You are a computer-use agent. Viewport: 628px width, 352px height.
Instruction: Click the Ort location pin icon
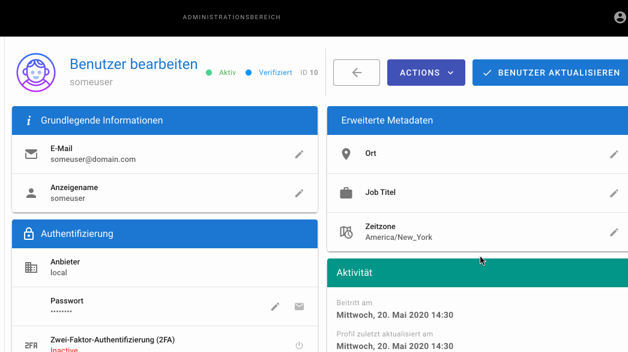pyautogui.click(x=346, y=154)
